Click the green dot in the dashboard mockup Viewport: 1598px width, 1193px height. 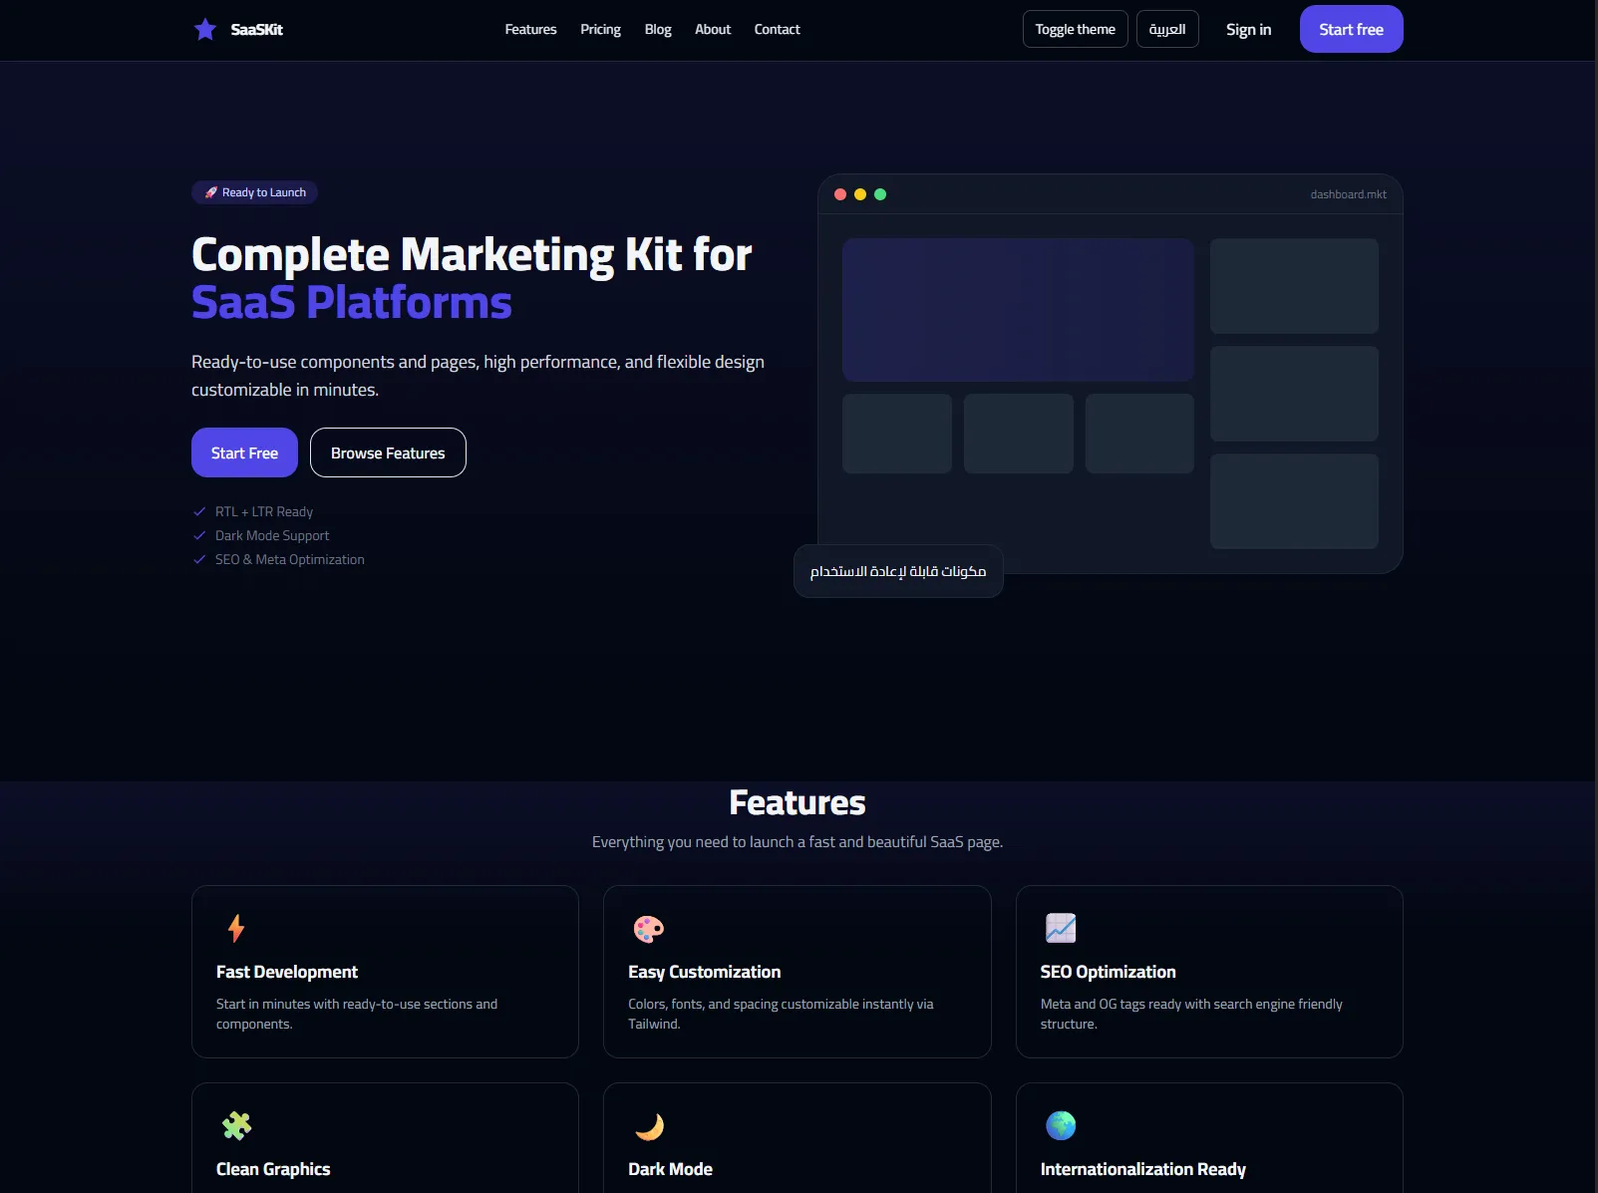point(880,194)
